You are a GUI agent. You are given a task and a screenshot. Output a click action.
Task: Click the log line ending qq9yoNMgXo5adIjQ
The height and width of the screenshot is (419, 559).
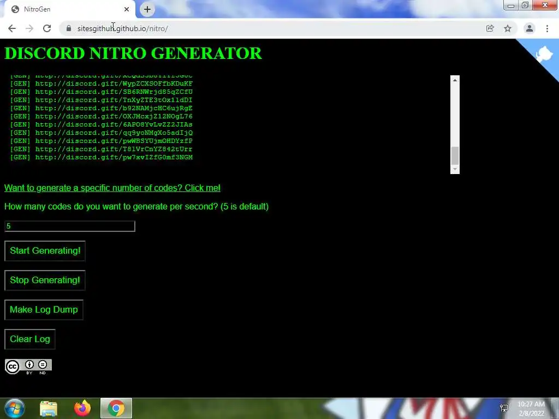[102, 133]
